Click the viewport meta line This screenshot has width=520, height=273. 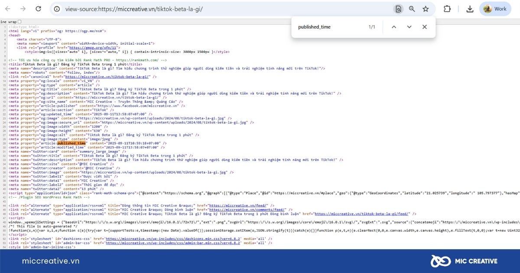click(86, 43)
